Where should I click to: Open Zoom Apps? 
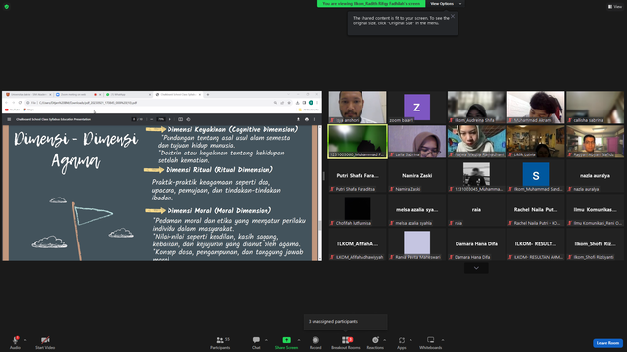[x=402, y=342]
